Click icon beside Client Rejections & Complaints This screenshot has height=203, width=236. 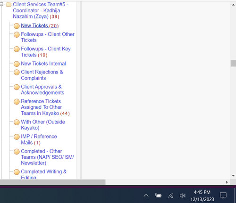click(x=17, y=73)
